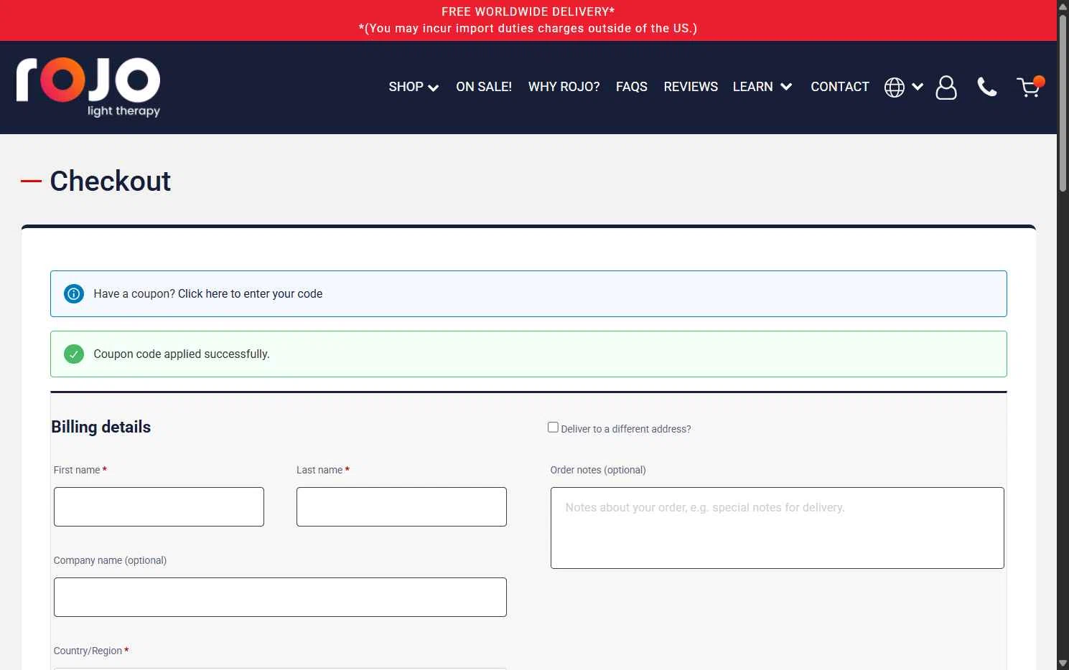Screen dimensions: 1069x670
Task: Open the globe language selector
Action: (x=895, y=88)
